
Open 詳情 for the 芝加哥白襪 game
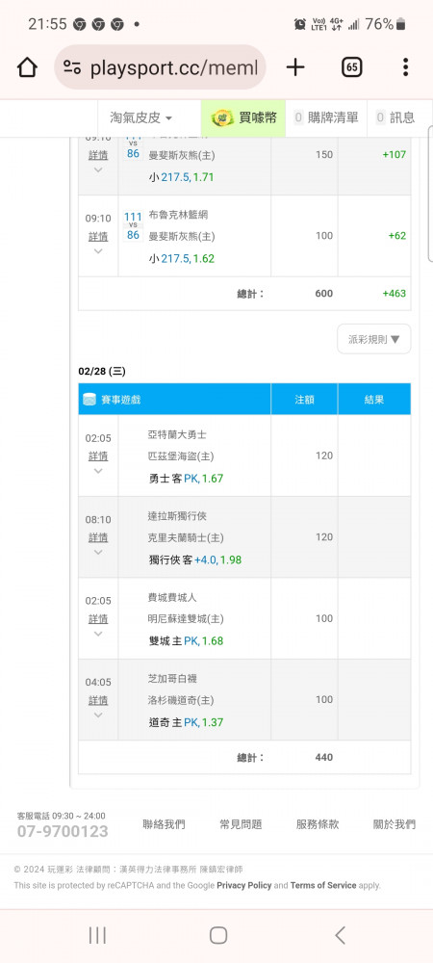click(98, 700)
